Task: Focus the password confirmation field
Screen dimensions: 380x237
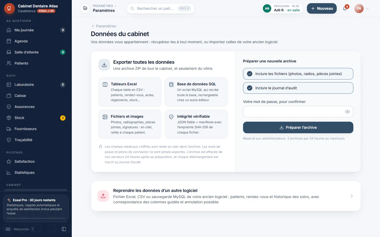Action: pos(298,112)
